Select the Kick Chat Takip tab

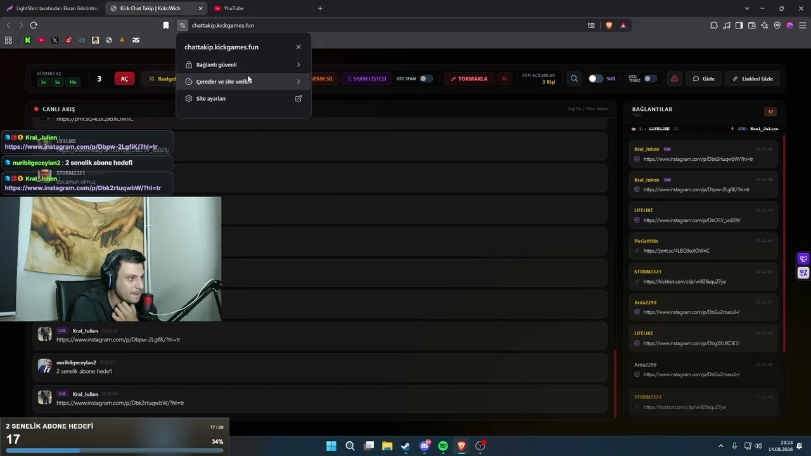(156, 8)
